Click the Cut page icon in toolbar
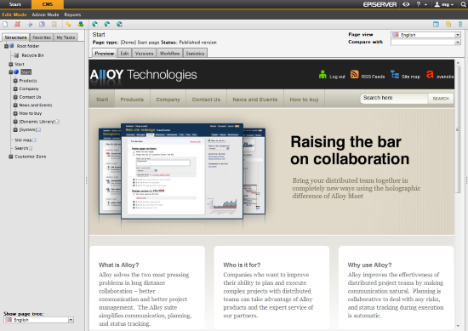468x331 pixels. 30,24
